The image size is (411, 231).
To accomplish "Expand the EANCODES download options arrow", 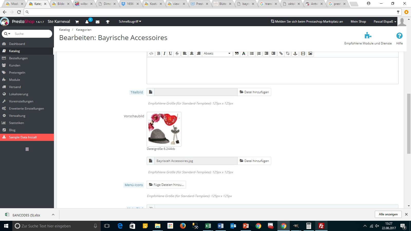I will tap(53, 215).
